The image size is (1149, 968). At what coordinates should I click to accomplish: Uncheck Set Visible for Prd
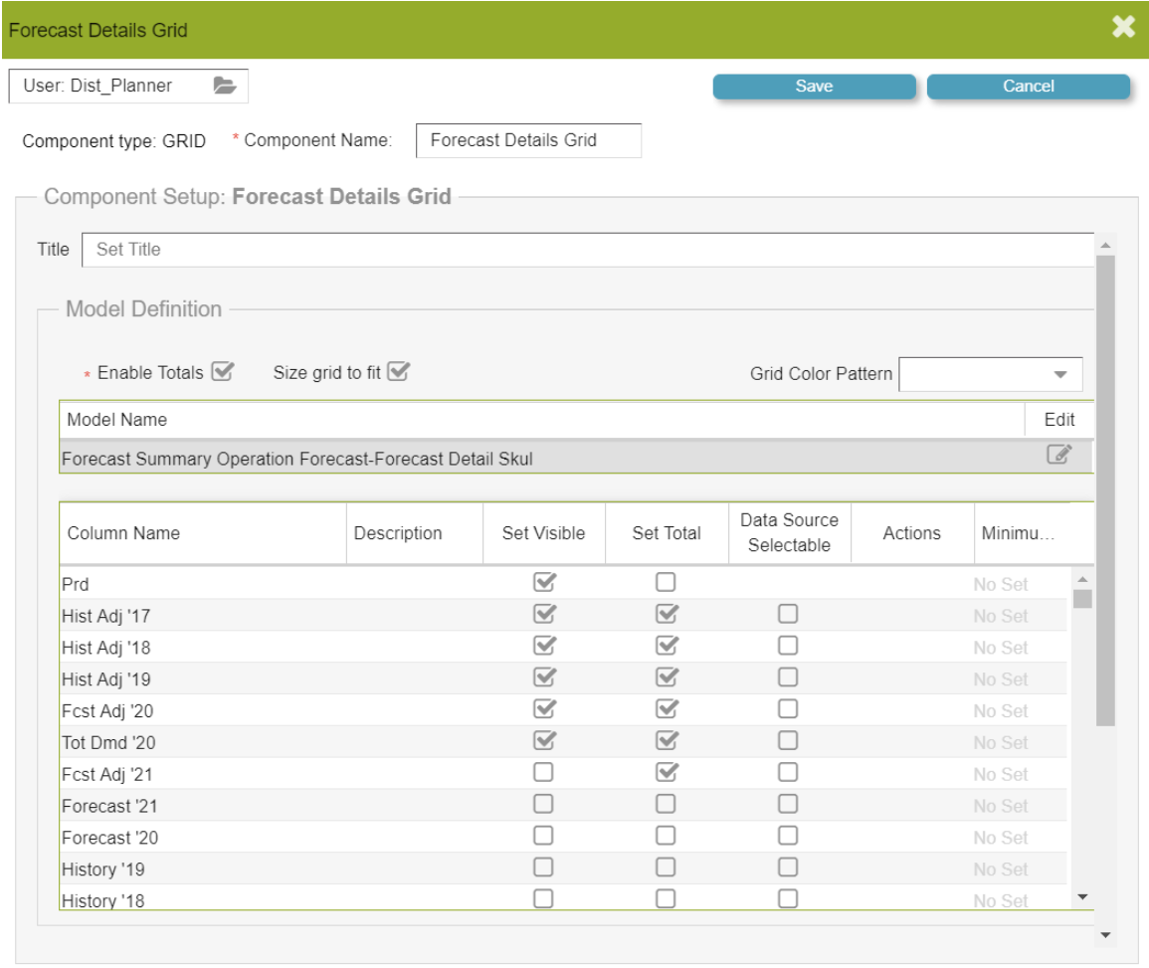tap(544, 582)
